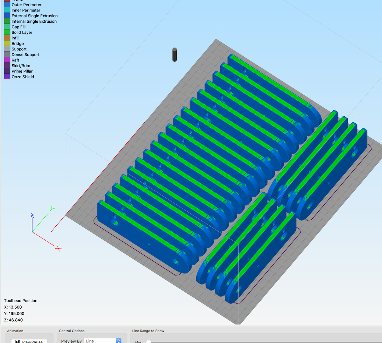Click the Inner Perimeter color swatch
Image resolution: width=382 pixels, height=343 pixels.
[x=7, y=10]
